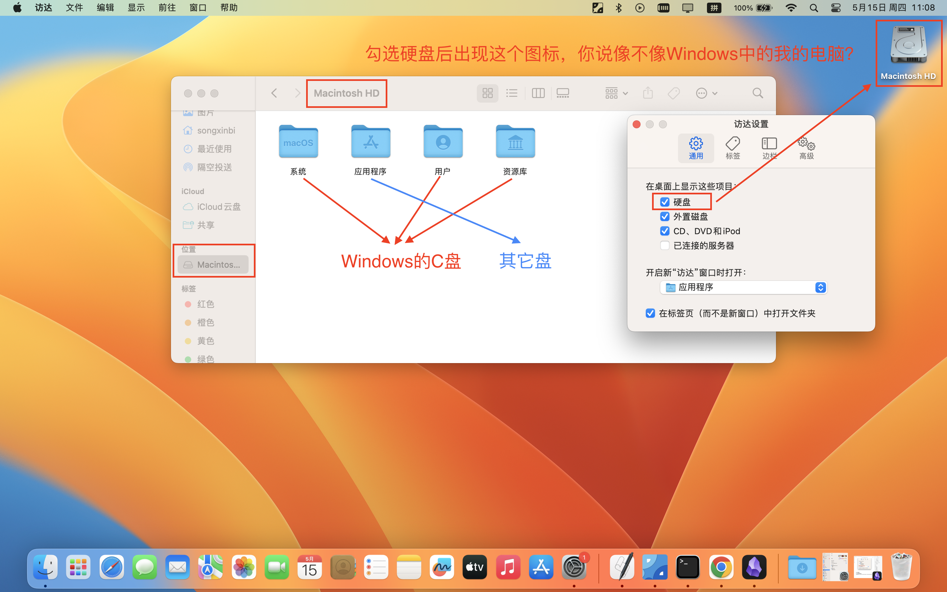Switch to 边栏 tab in 访达设置

[769, 148]
